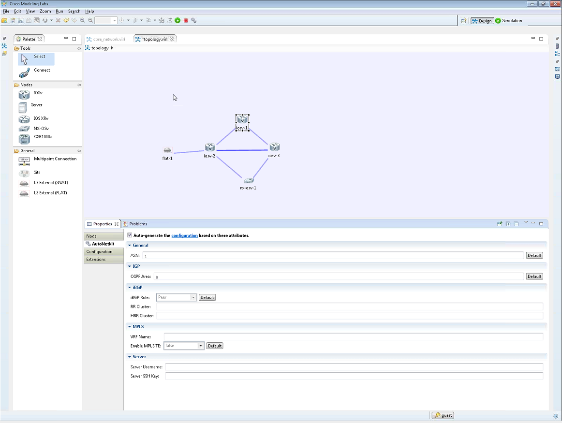Screen dimensions: 562x423
Task: Choose Multipoint Connection in General palette
Action: point(48,161)
